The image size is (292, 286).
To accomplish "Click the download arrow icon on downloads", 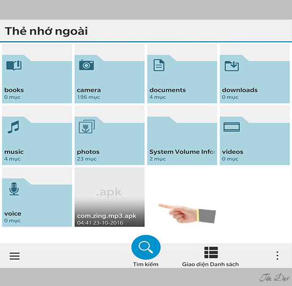I will coord(231,66).
